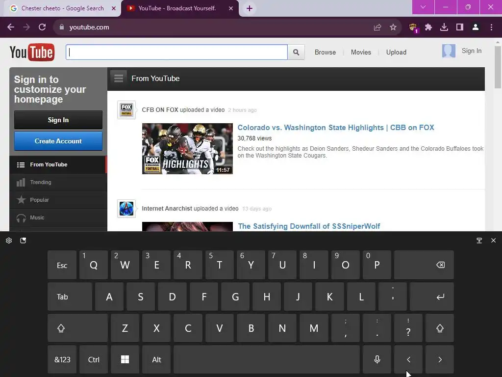This screenshot has height=377, width=502.
Task: Reload the page
Action: tap(42, 27)
